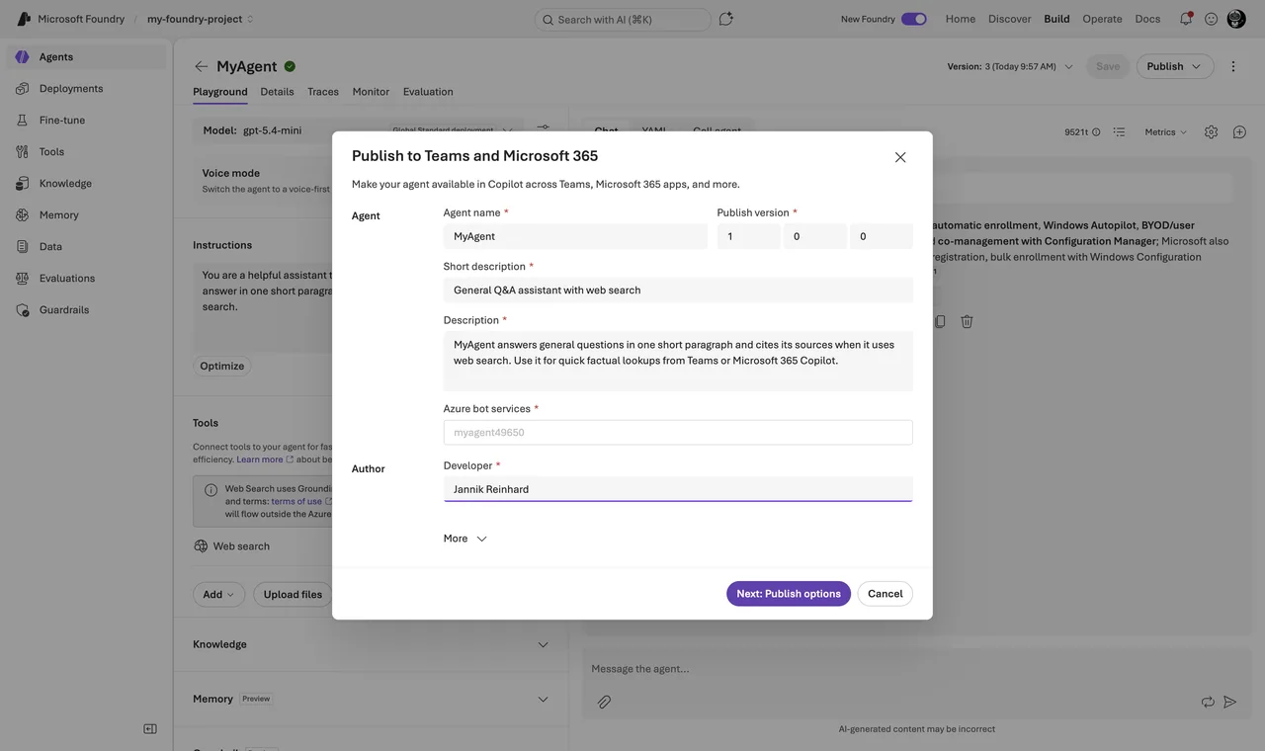Open the Data sidebar section

point(87,247)
